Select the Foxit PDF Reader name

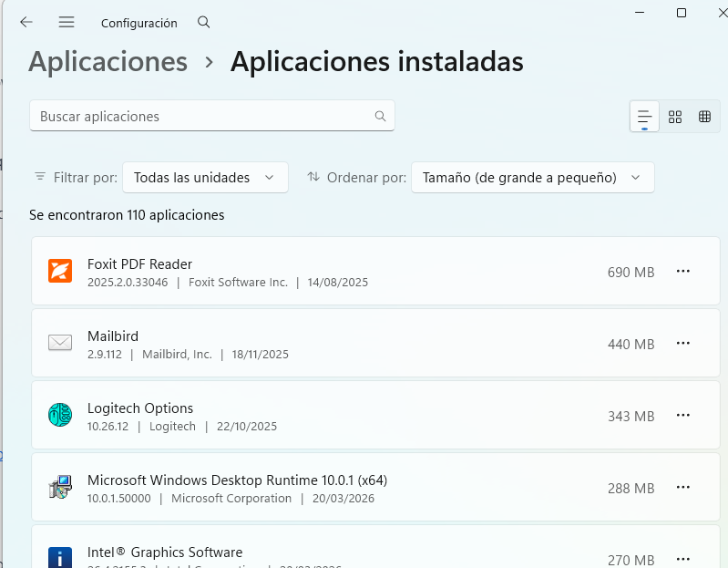pos(139,264)
